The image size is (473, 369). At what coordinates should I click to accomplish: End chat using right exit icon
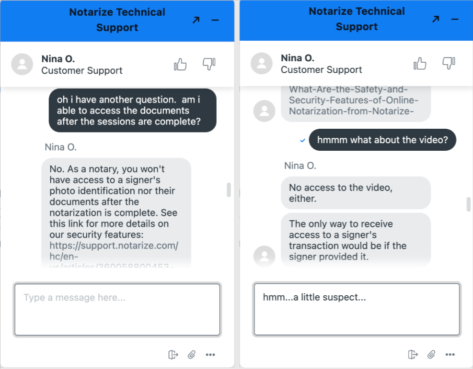(413, 354)
